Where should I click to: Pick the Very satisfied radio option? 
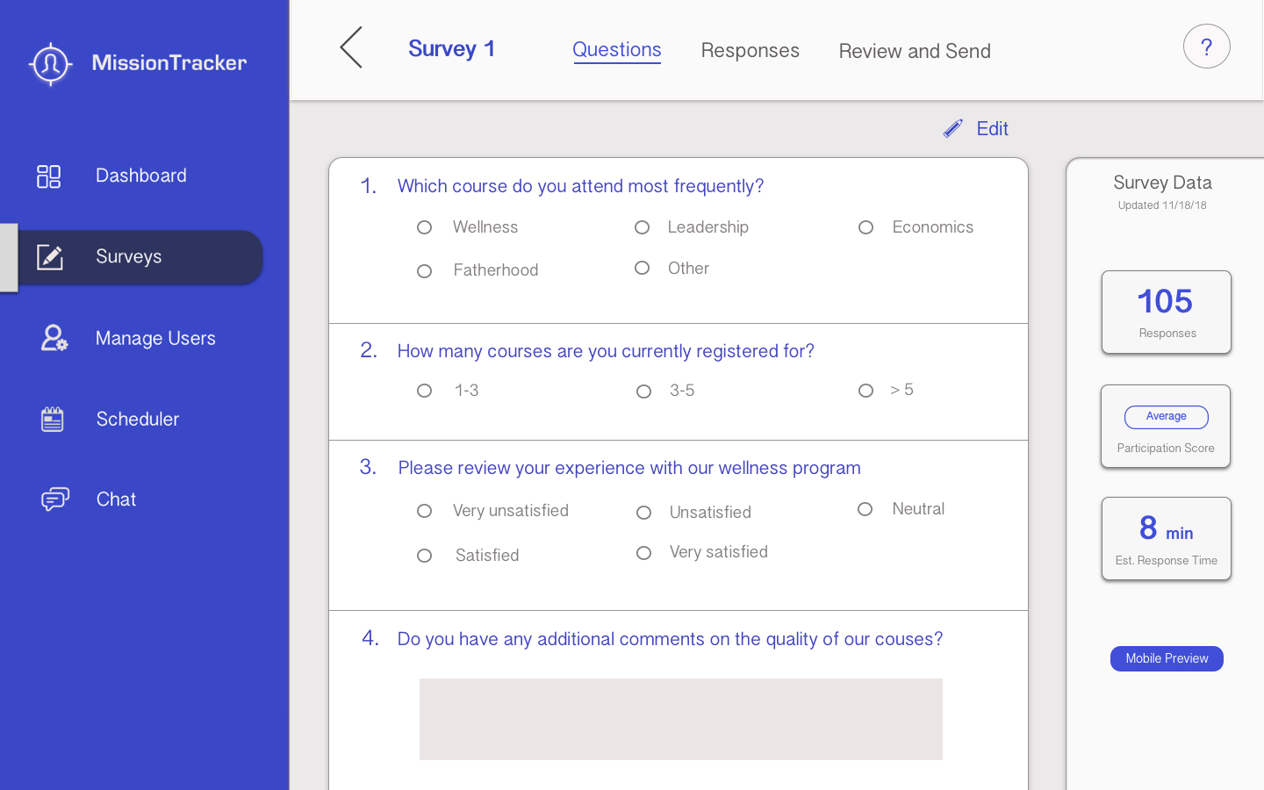[x=644, y=553]
